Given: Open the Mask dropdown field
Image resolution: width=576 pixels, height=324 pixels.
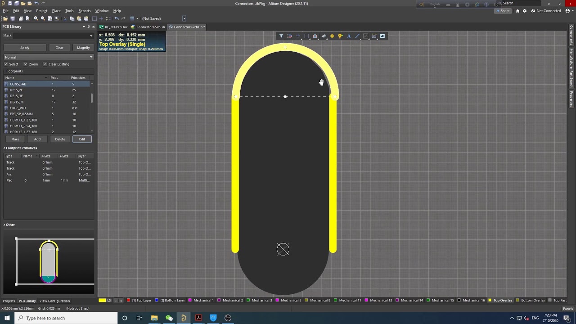Looking at the screenshot, I should tap(53, 36).
